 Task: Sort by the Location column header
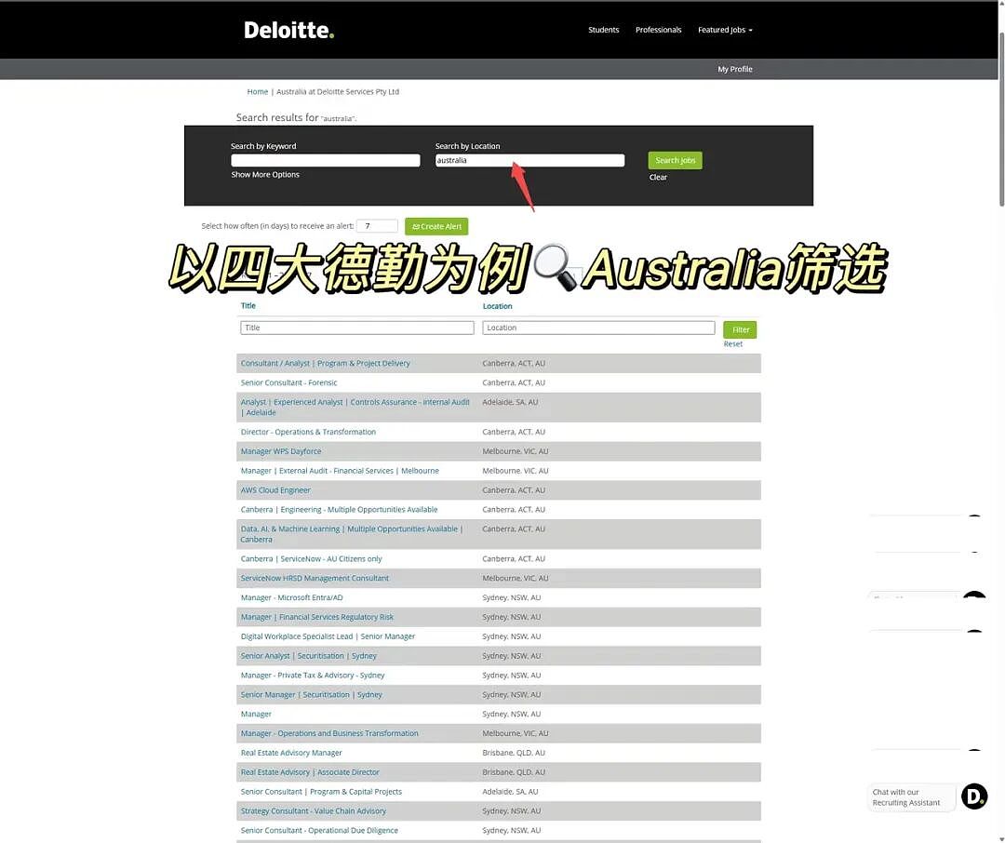pos(497,306)
